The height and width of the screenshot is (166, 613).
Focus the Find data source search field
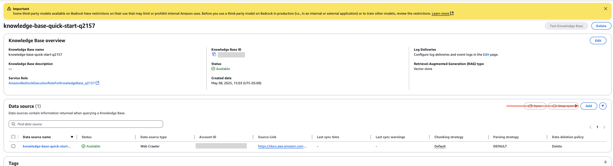click(86, 124)
